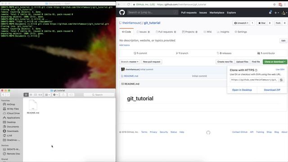
Task: Switch to the Insights tab
Action: 223,32
